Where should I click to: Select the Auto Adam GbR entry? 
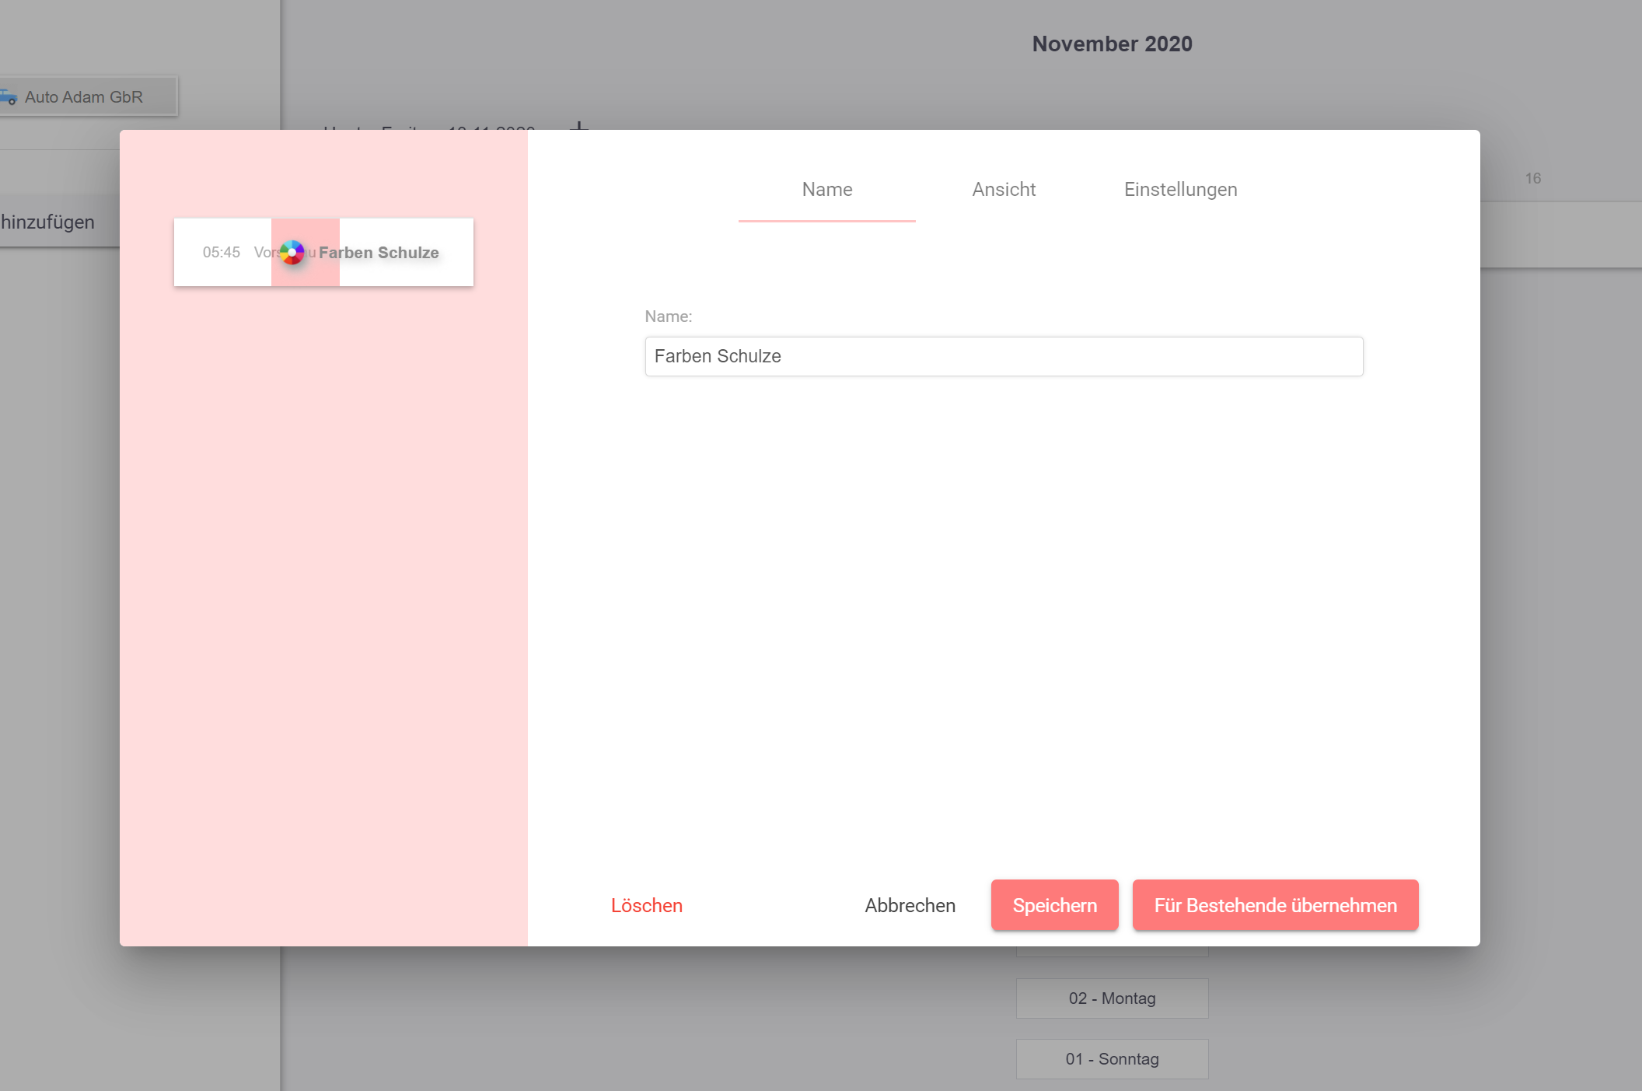point(84,97)
